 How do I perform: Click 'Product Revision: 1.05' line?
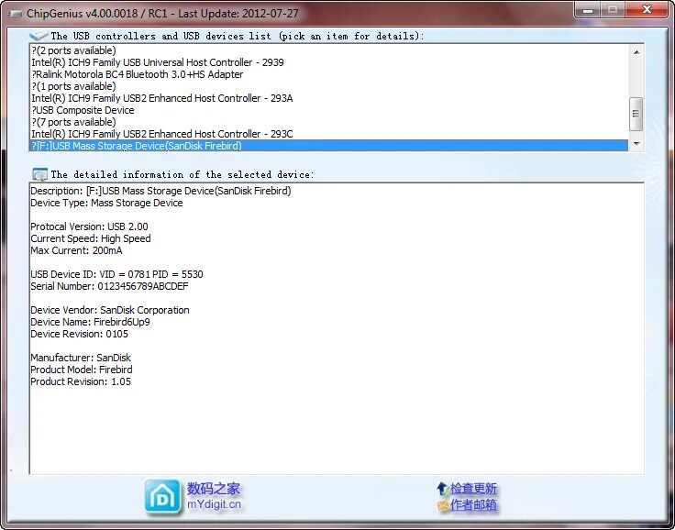click(x=81, y=381)
